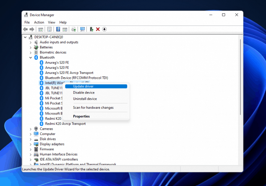Click the scan for hardware changes monitor icon
Viewport: 266px width, 186px height.
(x=83, y=29)
